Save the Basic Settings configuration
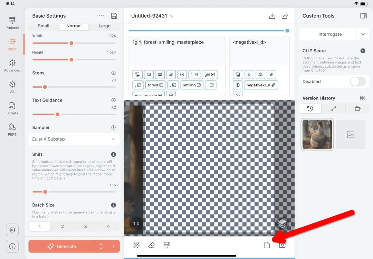This screenshot has width=373, height=259. (x=114, y=16)
